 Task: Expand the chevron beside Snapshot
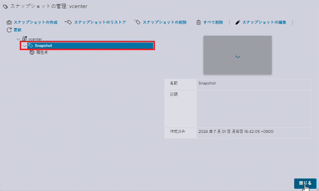25,45
